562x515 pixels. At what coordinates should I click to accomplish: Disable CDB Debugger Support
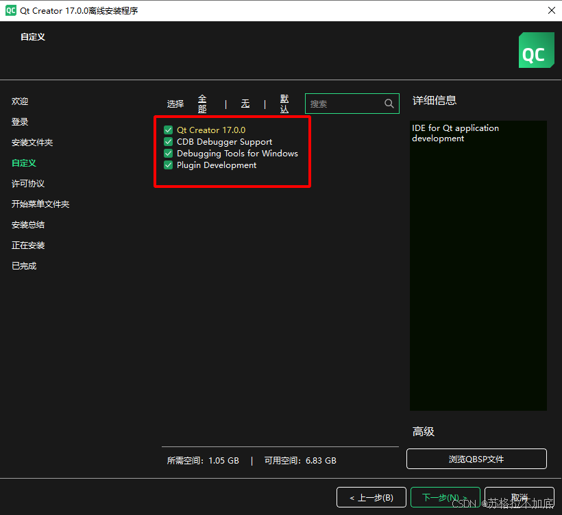(168, 141)
